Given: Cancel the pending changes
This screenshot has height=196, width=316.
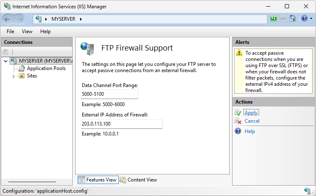Looking at the screenshot, I should pyautogui.click(x=252, y=121).
